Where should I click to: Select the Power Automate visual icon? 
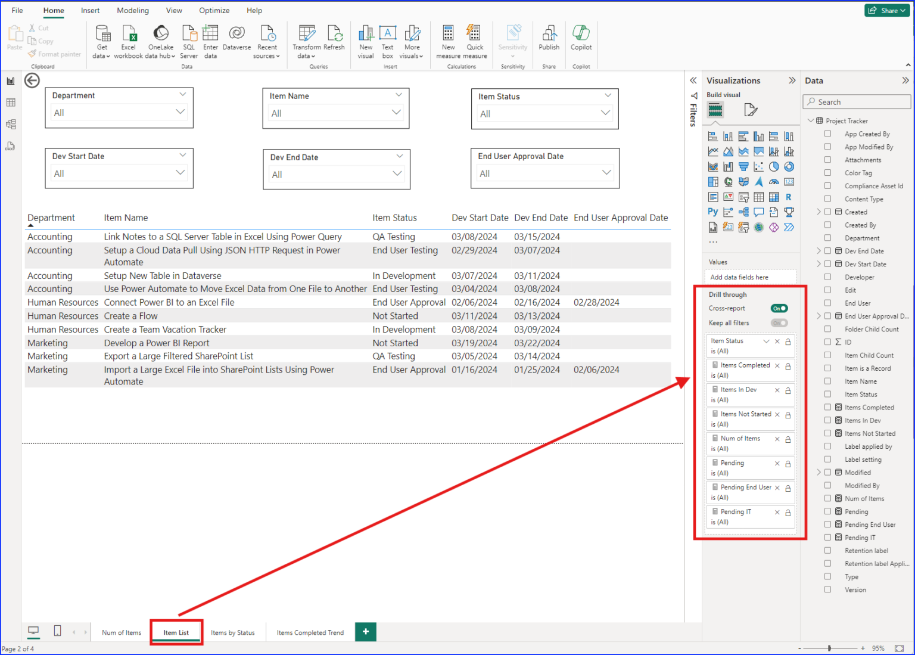pos(789,227)
